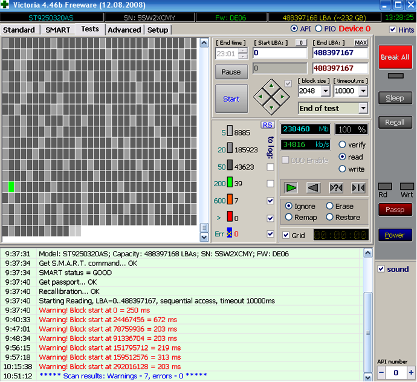417x382 pixels.
Task: Select the write test mode
Action: [x=342, y=169]
